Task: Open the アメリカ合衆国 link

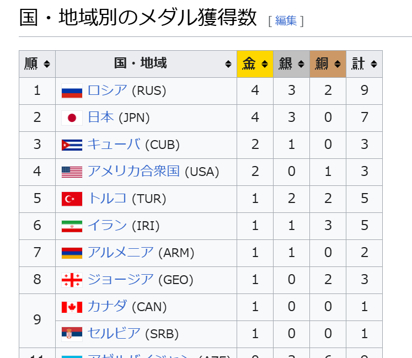Action: 133,171
